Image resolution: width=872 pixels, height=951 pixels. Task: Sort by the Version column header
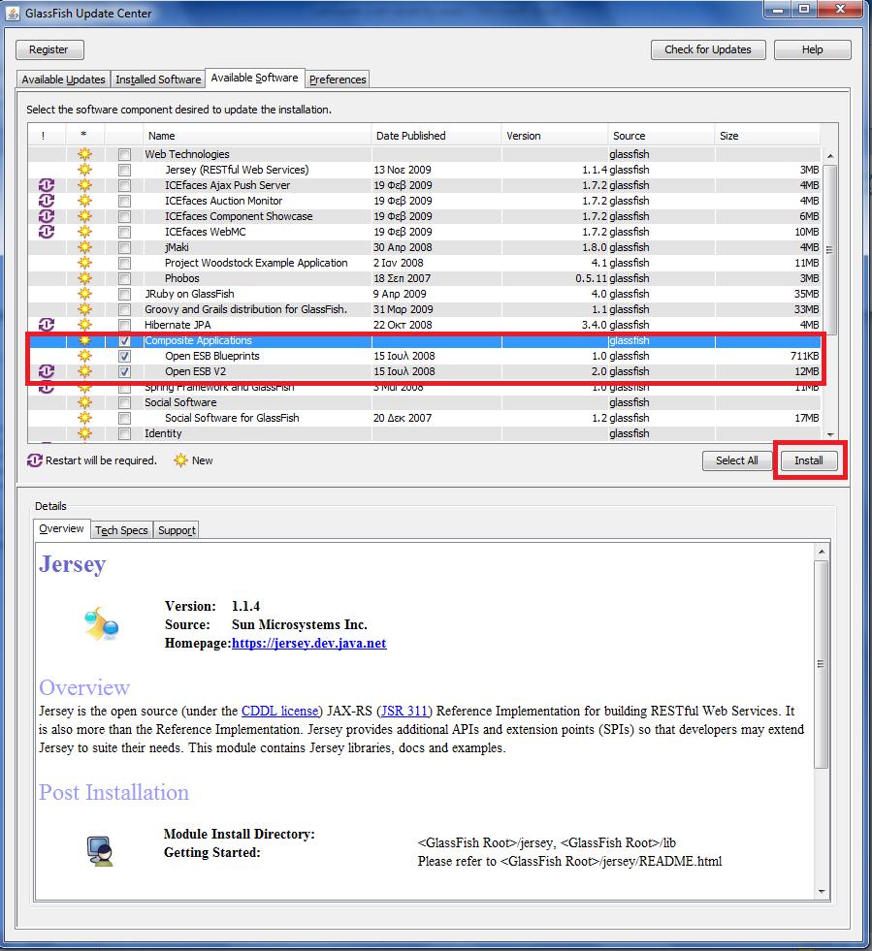(x=555, y=136)
